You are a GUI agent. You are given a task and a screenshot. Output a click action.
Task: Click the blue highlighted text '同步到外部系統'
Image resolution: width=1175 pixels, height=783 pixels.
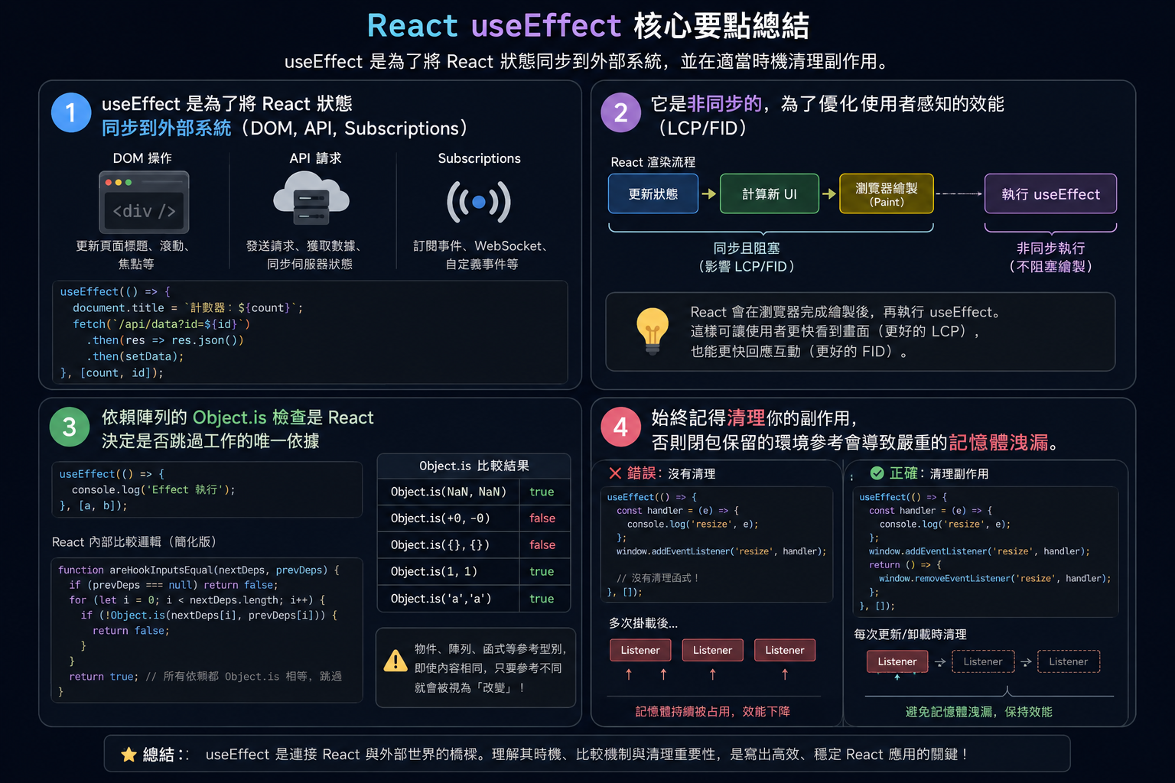166,128
